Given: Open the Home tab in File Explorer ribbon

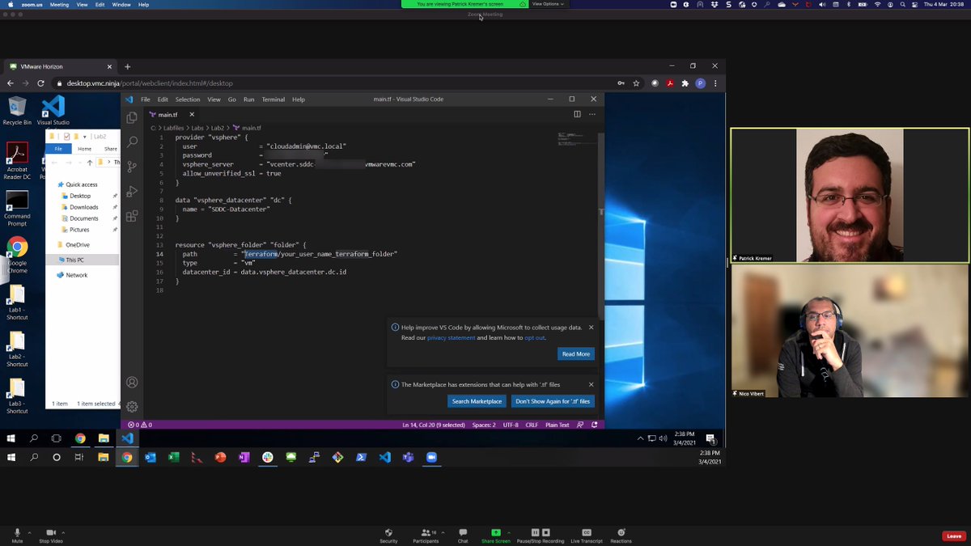Looking at the screenshot, I should 85,149.
